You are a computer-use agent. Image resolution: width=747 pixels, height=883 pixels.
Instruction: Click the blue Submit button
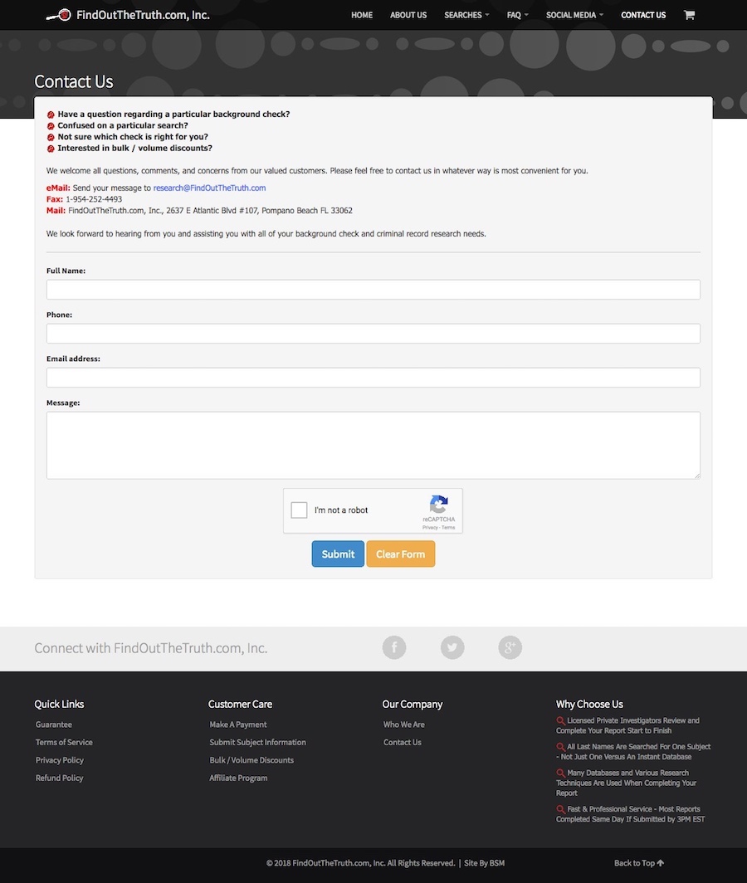point(338,554)
